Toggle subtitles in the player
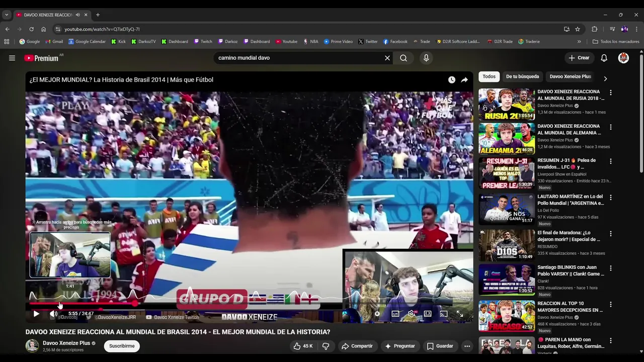The image size is (644, 362). coord(395,314)
